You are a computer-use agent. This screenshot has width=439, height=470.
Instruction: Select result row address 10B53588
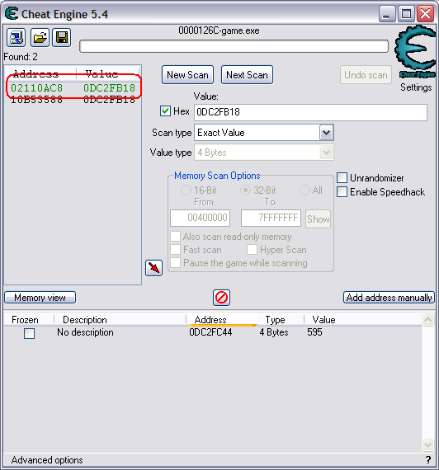[73, 100]
